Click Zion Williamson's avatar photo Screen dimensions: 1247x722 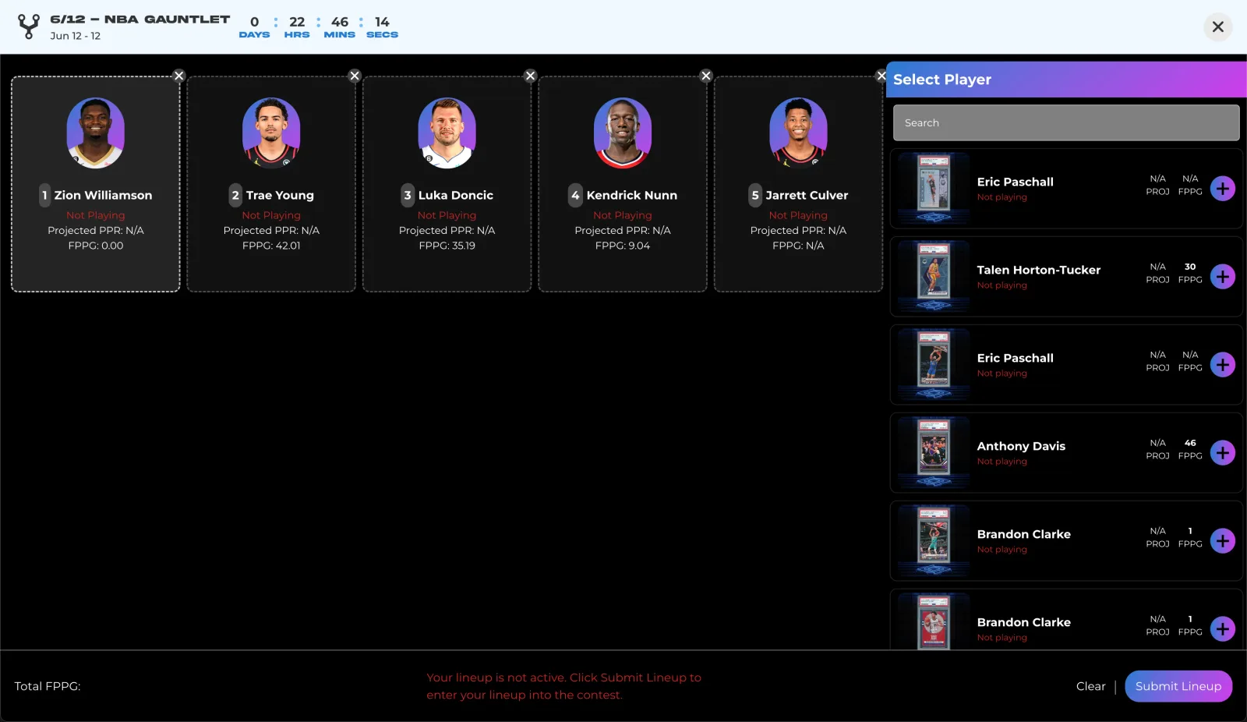click(96, 133)
